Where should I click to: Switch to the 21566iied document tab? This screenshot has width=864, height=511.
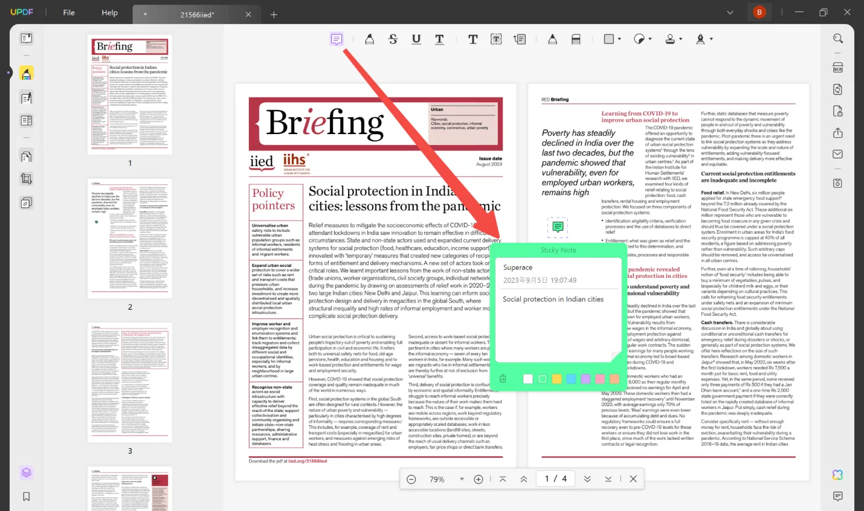click(196, 14)
